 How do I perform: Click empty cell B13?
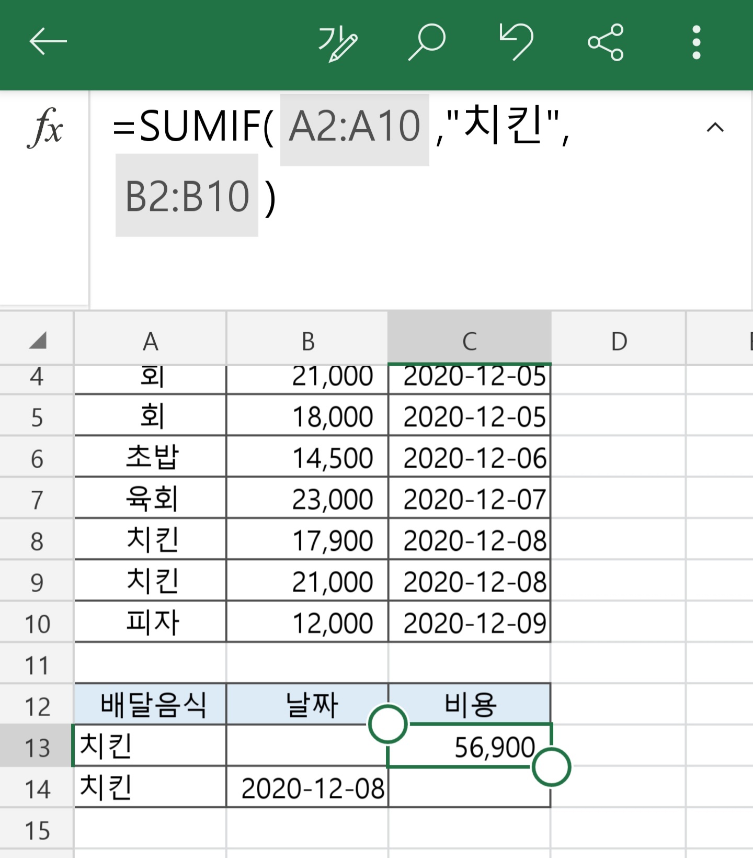(307, 746)
